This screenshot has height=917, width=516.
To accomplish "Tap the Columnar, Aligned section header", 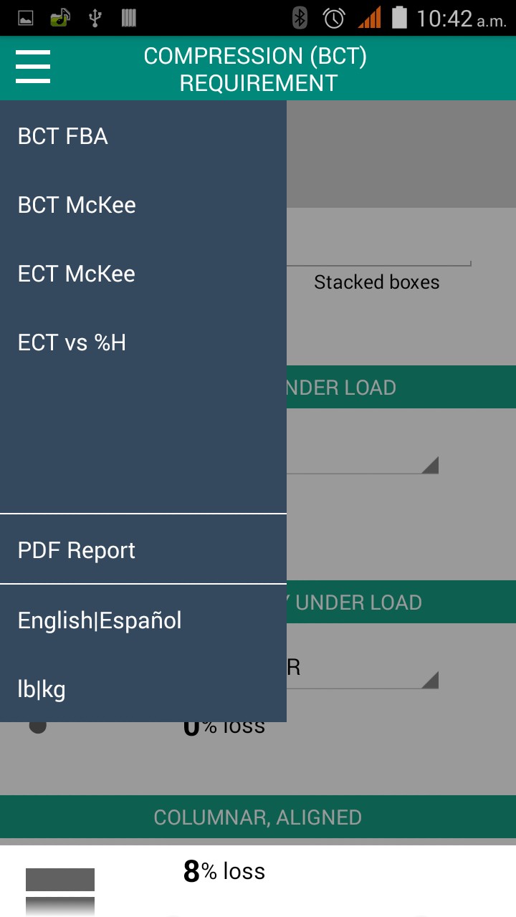I will coord(258,817).
